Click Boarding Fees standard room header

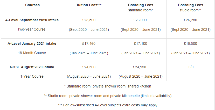(141, 8)
